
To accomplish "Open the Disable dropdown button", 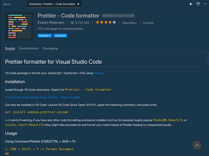I will click(45, 36).
